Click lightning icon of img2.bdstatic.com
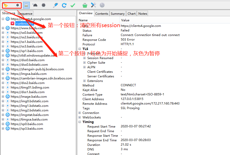Screen dimensions: 230x155 pyautogui.click(x=8, y=110)
